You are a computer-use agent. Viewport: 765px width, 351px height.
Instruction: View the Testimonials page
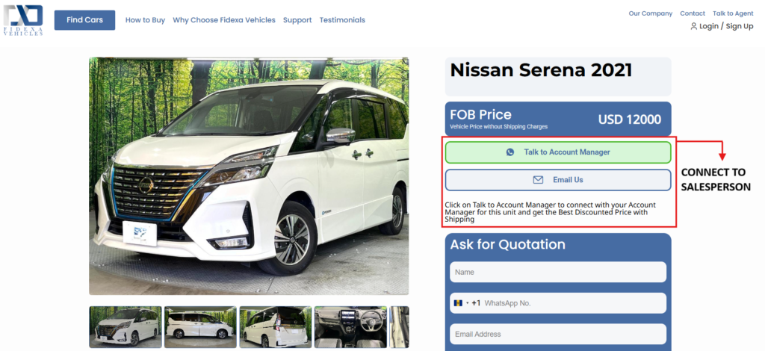coord(342,20)
